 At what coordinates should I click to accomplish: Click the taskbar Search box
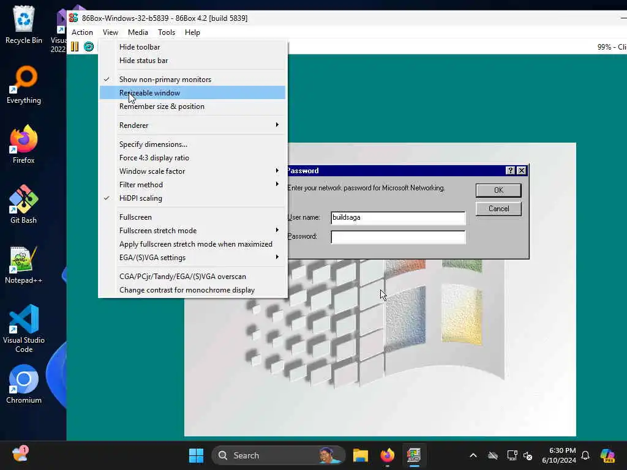278,455
